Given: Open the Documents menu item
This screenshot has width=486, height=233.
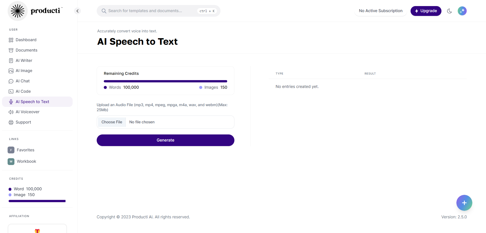Looking at the screenshot, I should coord(26,50).
